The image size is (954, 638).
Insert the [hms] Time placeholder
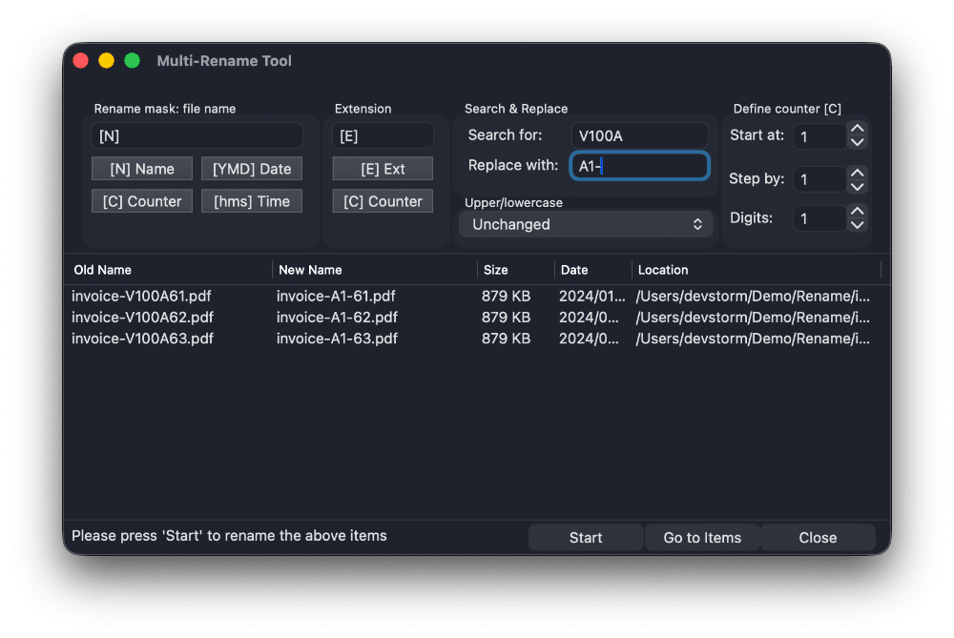(251, 200)
